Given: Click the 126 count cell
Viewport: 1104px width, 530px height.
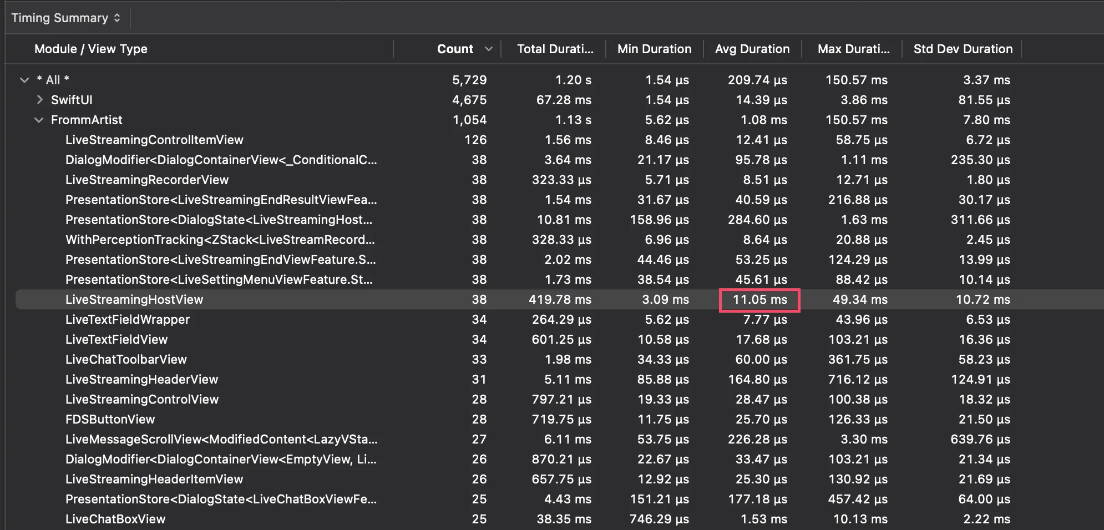Looking at the screenshot, I should tap(475, 140).
